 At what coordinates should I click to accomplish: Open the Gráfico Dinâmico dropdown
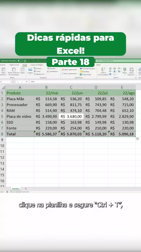(131, 71)
